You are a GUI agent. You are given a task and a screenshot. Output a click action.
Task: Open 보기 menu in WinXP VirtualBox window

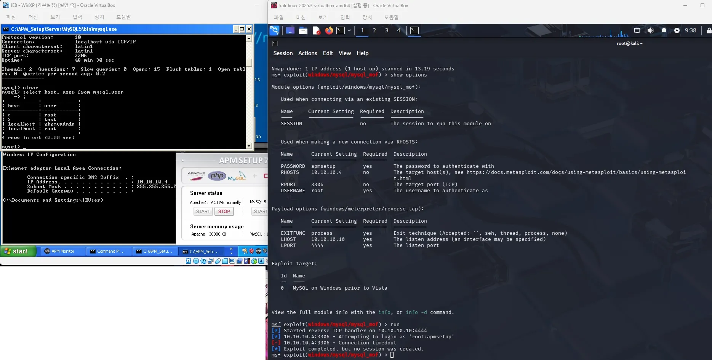coord(55,17)
